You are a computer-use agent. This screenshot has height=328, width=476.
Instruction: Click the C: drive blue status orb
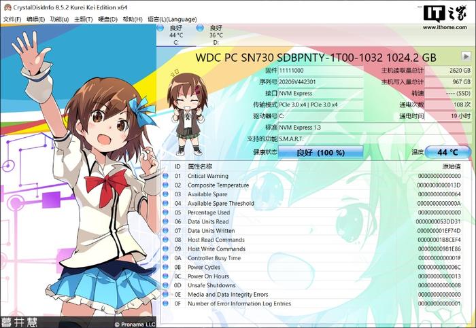[160, 29]
